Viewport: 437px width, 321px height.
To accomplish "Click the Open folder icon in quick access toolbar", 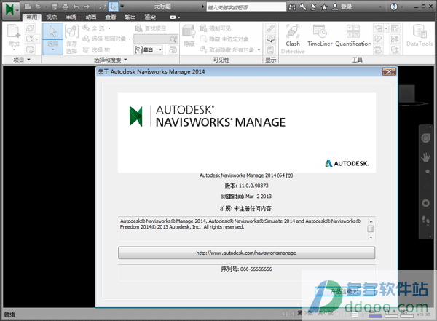I will (39, 7).
